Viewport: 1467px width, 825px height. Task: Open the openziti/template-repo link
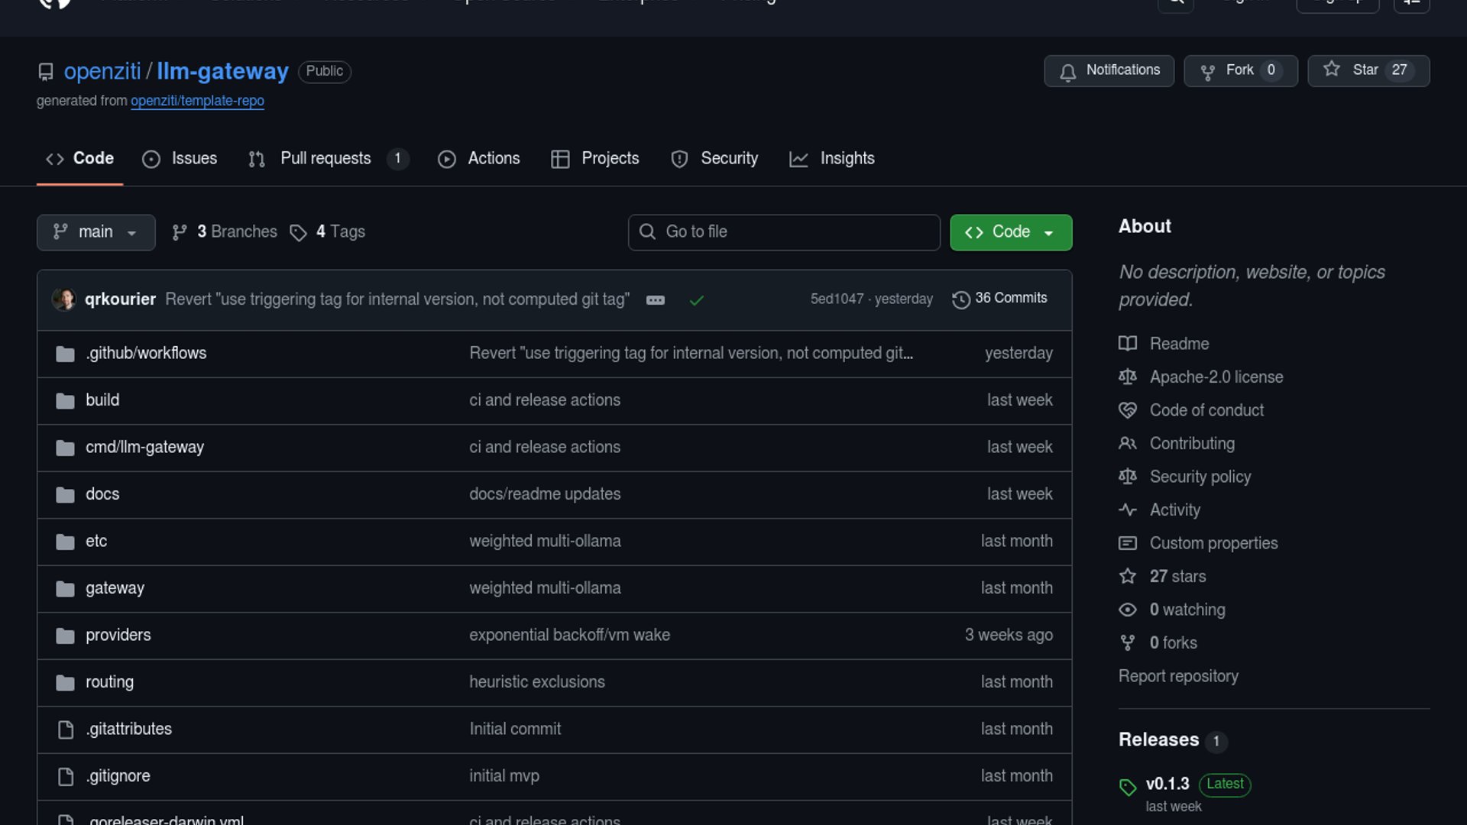click(x=197, y=101)
